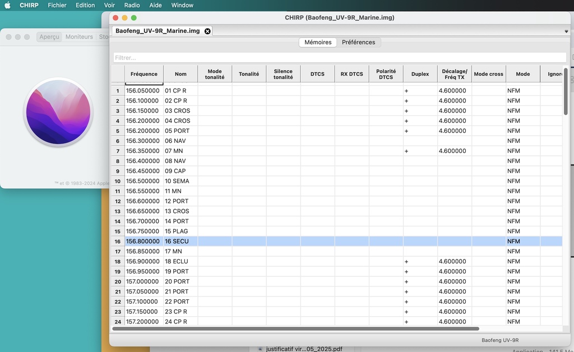Select Moniteurs tab in the background window

[x=79, y=36]
